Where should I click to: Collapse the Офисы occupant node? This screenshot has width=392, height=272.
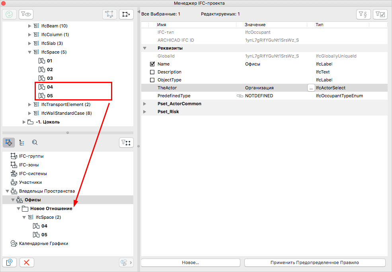pyautogui.click(x=13, y=200)
